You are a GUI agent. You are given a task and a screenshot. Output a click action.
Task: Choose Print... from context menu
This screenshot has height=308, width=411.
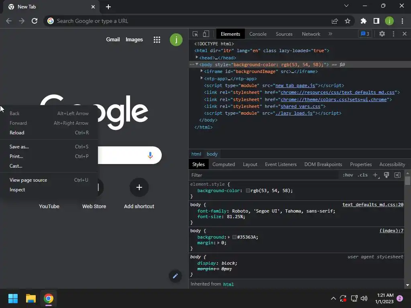49,156
